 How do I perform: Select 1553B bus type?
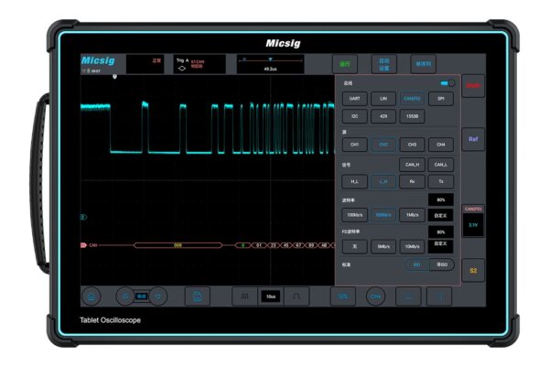[412, 116]
